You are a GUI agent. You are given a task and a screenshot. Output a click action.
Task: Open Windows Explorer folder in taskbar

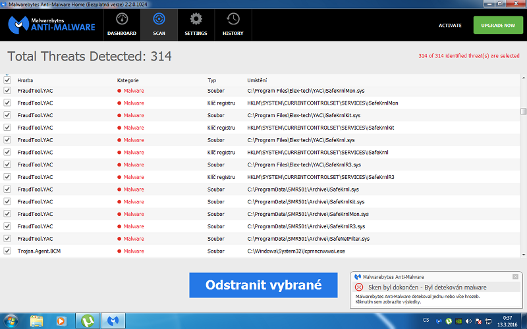(x=37, y=321)
